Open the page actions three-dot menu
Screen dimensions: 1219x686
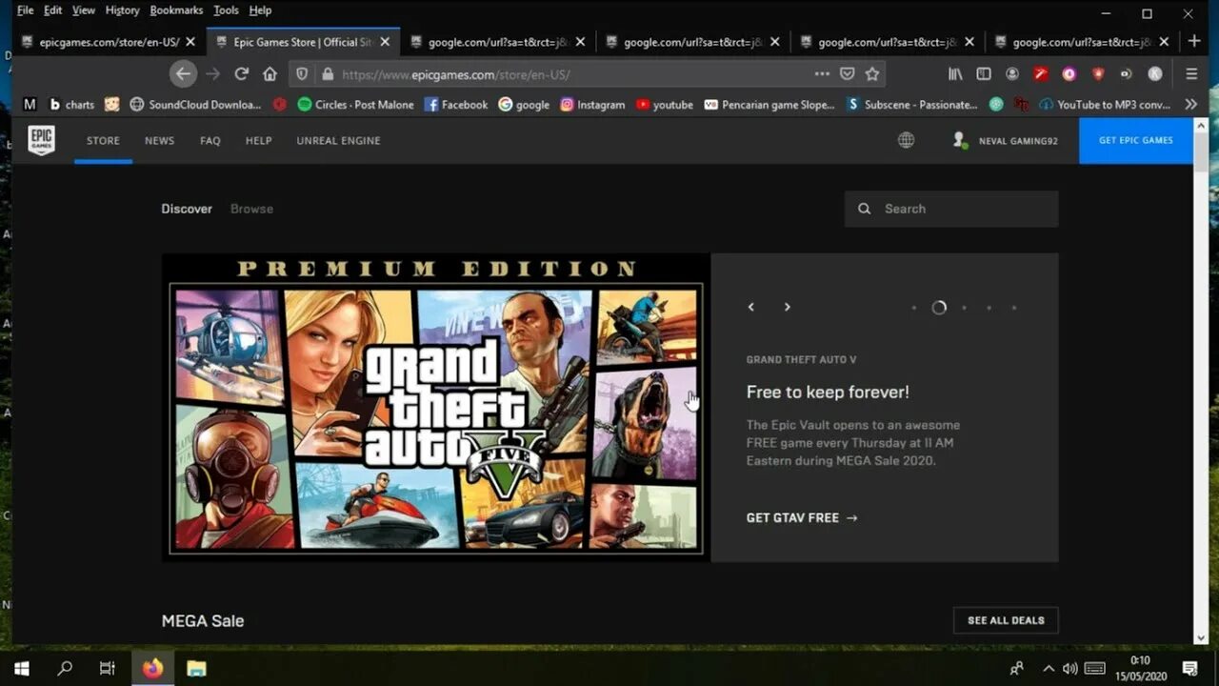click(822, 73)
